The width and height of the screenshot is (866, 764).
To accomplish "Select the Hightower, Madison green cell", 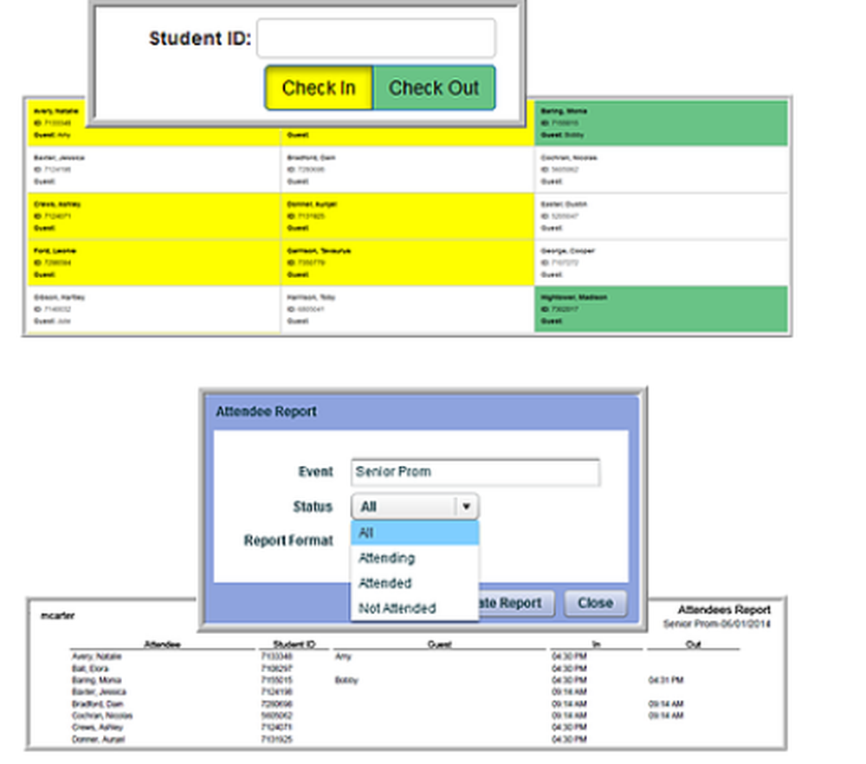I will [x=661, y=309].
